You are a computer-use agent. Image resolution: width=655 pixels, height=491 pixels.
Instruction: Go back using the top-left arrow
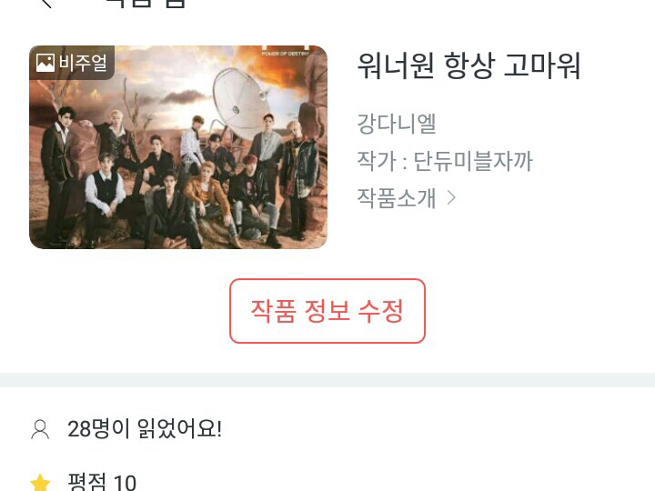point(45,3)
